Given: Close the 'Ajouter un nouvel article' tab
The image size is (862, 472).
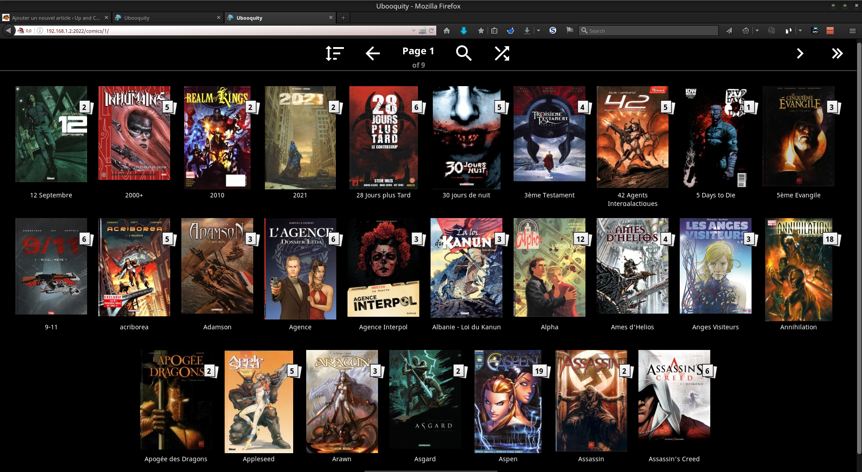Looking at the screenshot, I should (106, 17).
